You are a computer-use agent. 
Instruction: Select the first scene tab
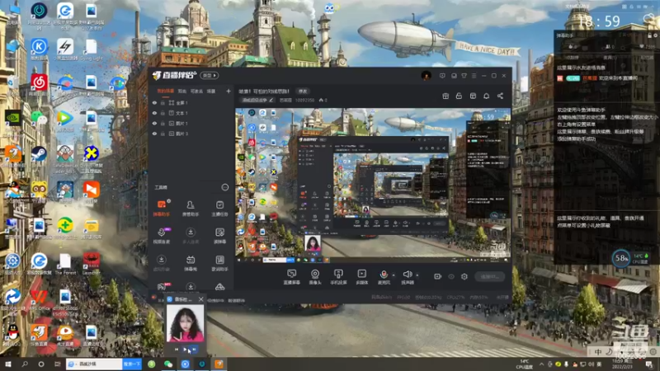[166, 91]
